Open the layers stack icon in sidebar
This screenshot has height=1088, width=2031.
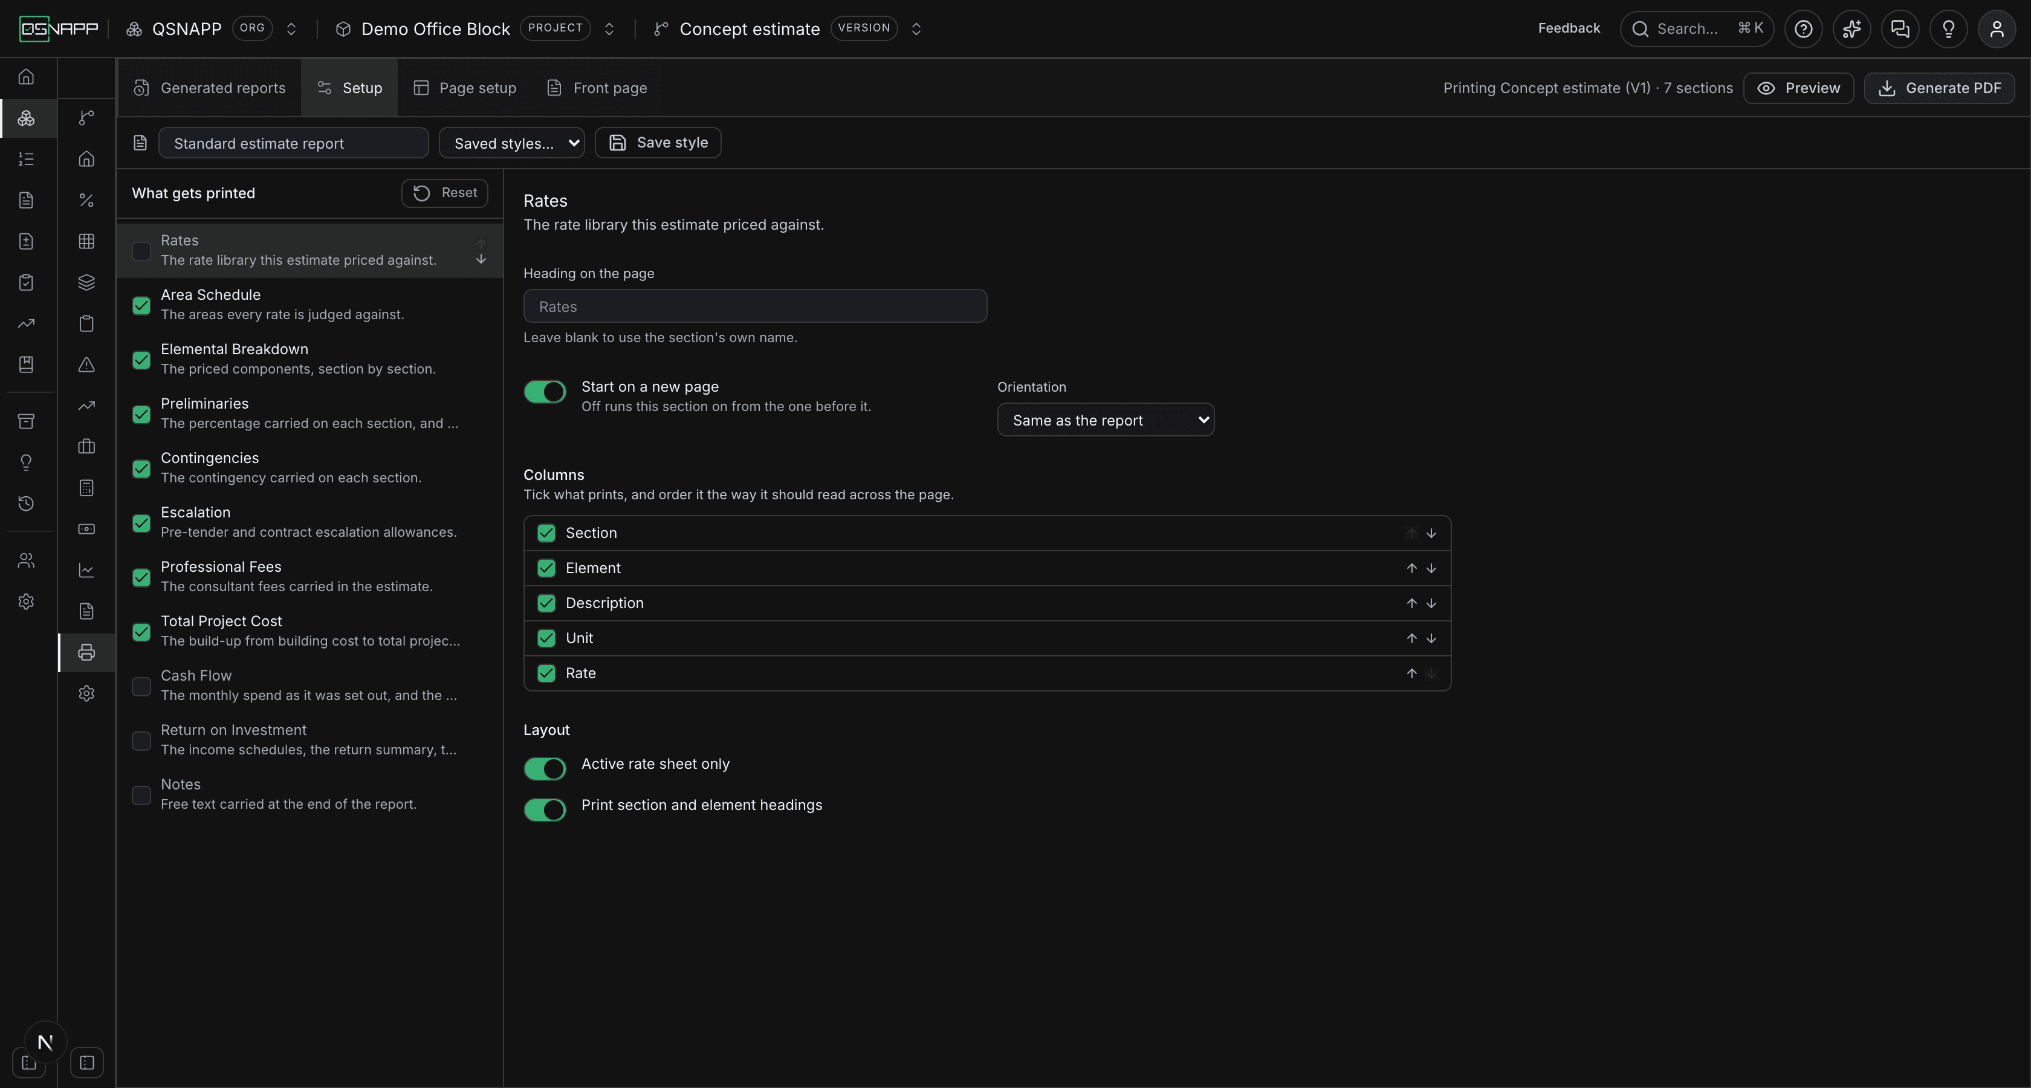[x=86, y=282]
